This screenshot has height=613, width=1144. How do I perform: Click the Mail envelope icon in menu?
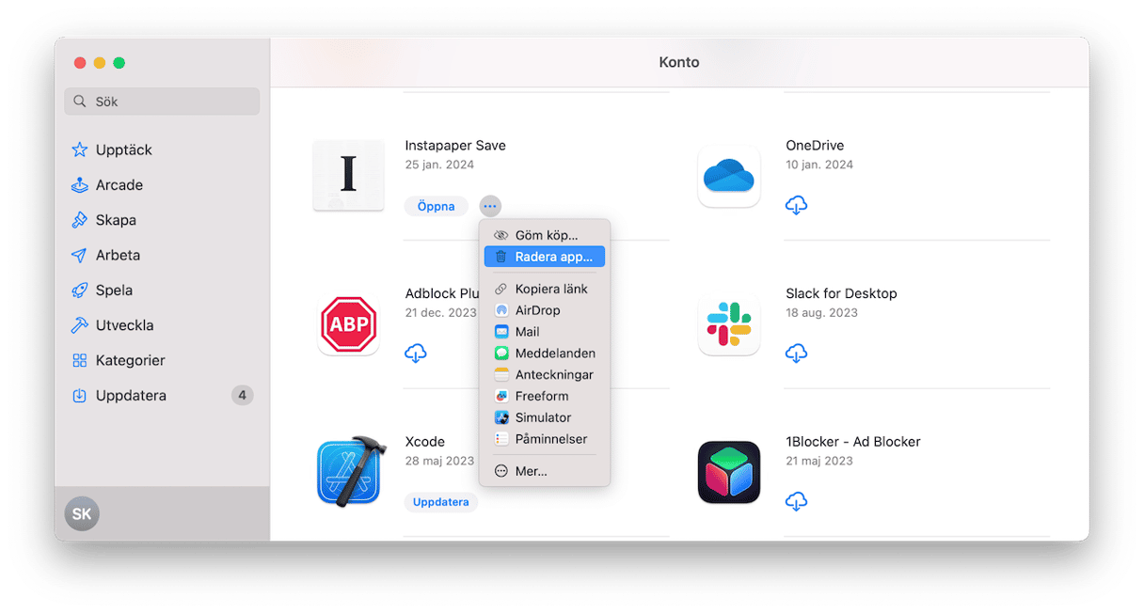501,332
